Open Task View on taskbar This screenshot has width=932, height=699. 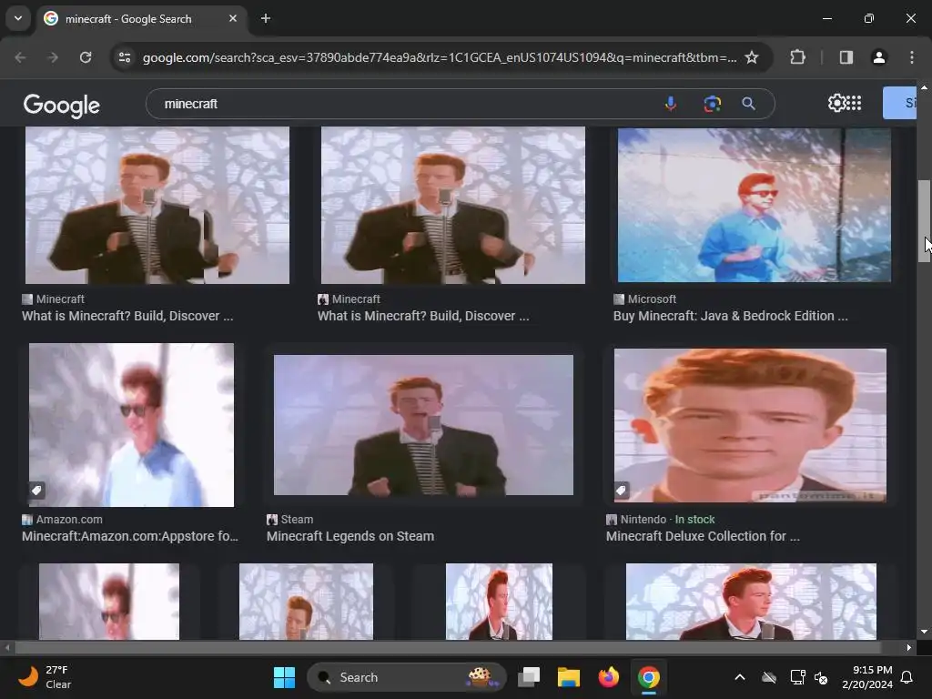[529, 677]
